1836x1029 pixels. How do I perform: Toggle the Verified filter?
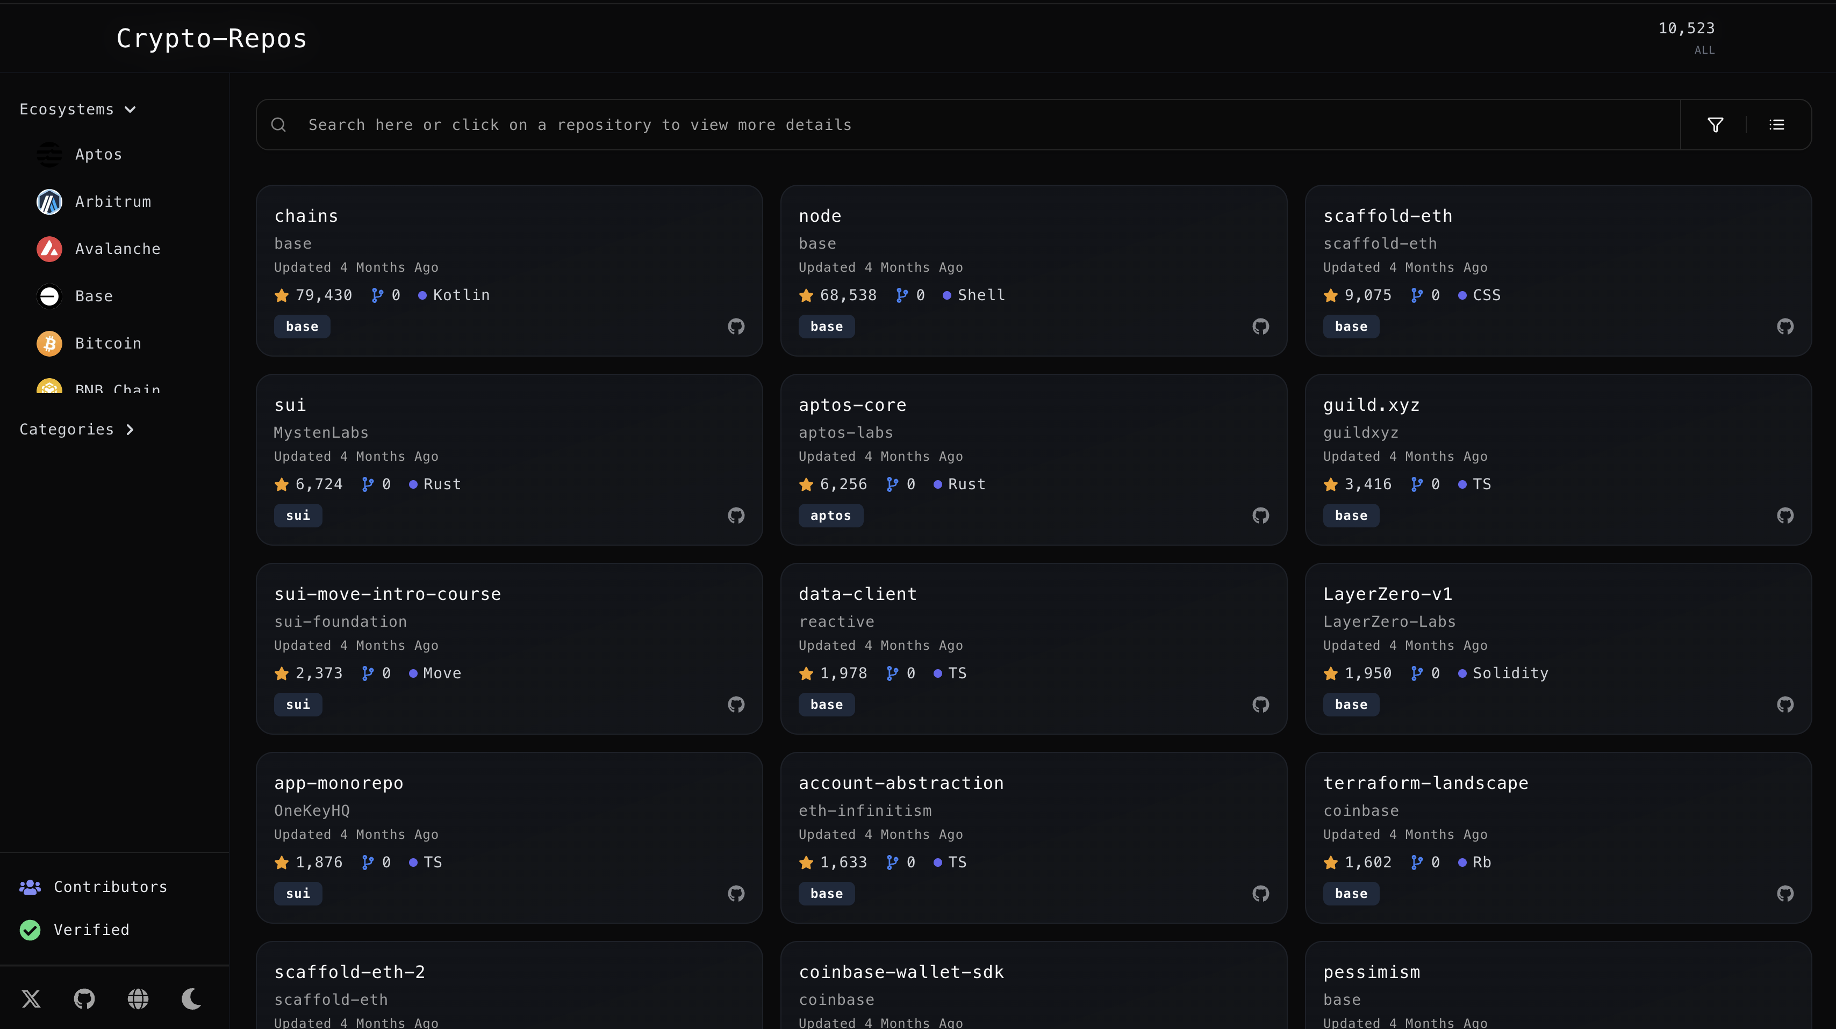pyautogui.click(x=74, y=929)
